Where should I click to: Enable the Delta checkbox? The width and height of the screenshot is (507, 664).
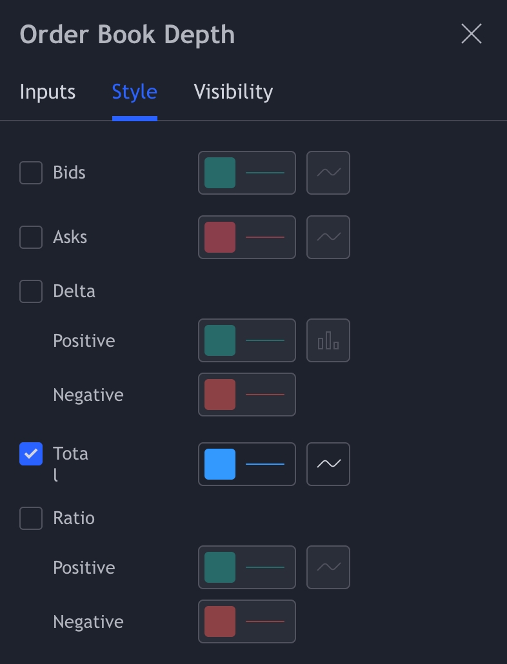pos(31,291)
